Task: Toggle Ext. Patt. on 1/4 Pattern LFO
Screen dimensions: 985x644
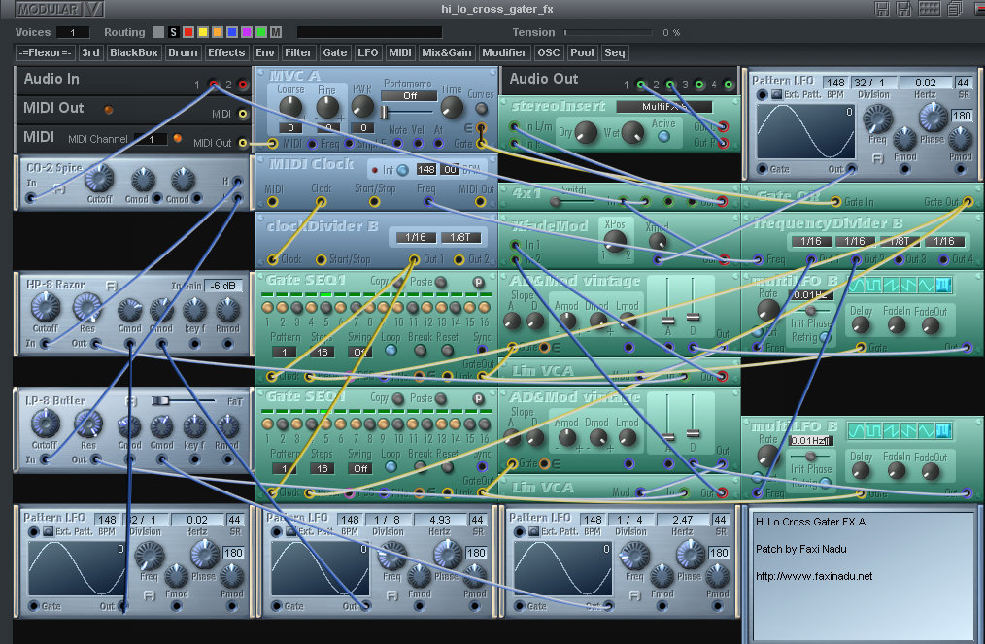Action: 533,532
